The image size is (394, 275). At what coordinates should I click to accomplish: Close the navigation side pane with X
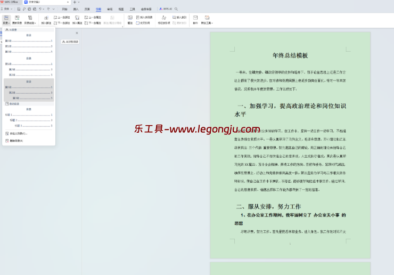pyautogui.click(x=77, y=33)
